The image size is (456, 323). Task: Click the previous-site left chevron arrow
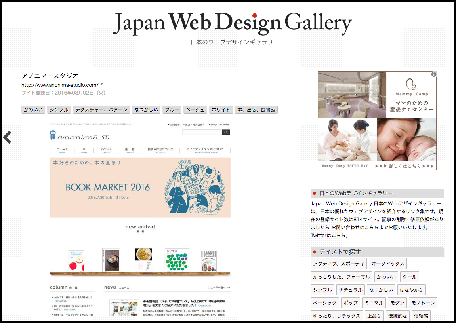[x=7, y=137]
